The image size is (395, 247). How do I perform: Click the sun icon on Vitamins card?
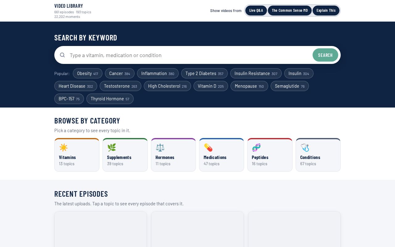[64, 148]
